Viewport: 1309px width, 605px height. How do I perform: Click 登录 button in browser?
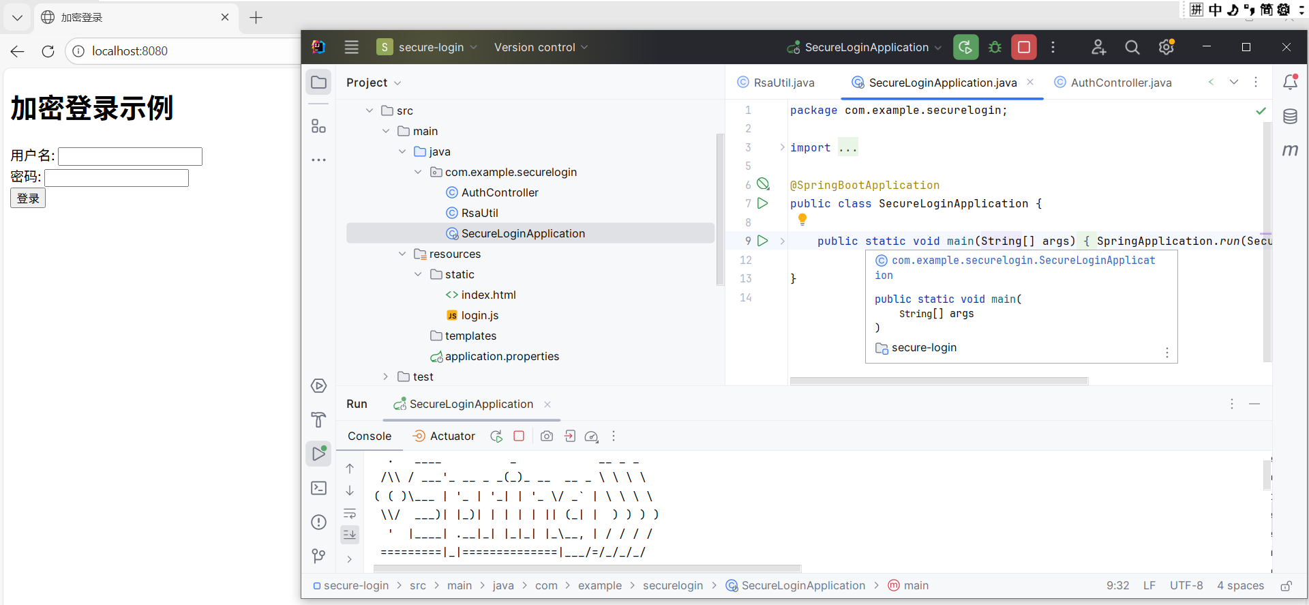point(28,198)
